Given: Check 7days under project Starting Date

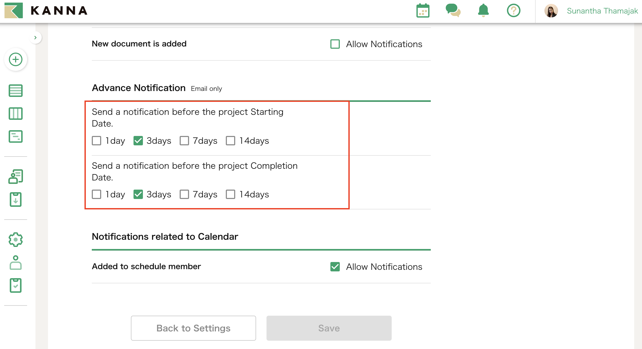Looking at the screenshot, I should point(184,141).
